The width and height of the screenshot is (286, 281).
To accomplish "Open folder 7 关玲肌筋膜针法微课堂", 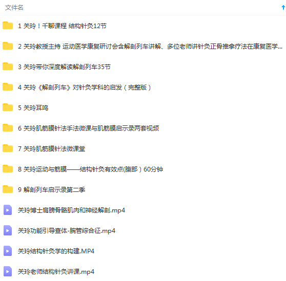I will tap(52, 149).
